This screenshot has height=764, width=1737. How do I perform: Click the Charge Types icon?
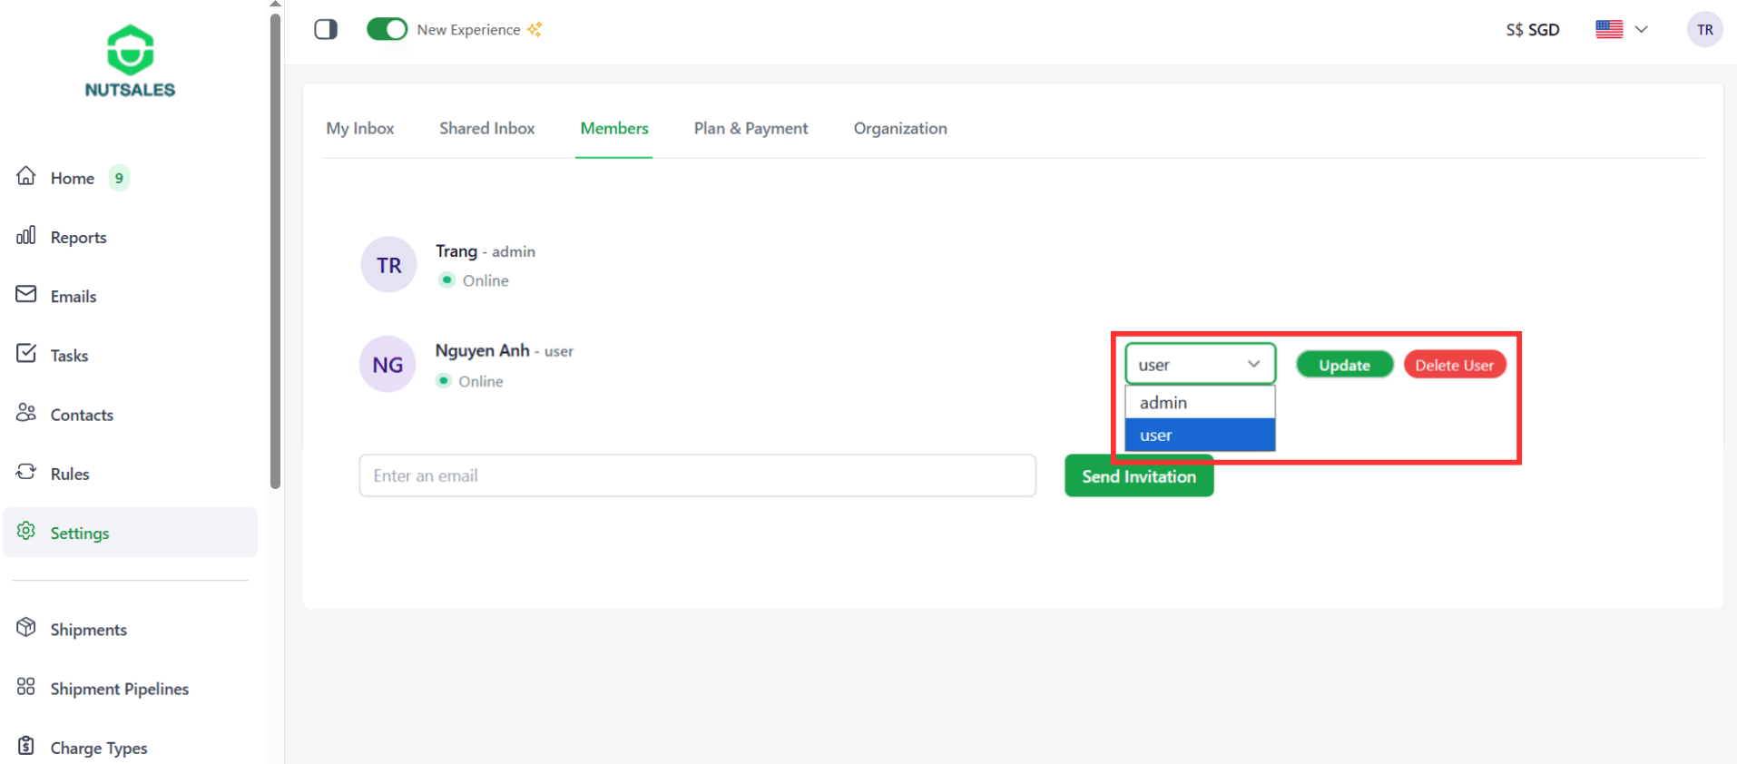26,746
